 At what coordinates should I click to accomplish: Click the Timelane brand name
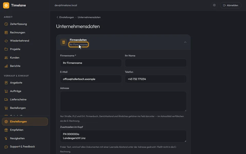[x=18, y=5]
